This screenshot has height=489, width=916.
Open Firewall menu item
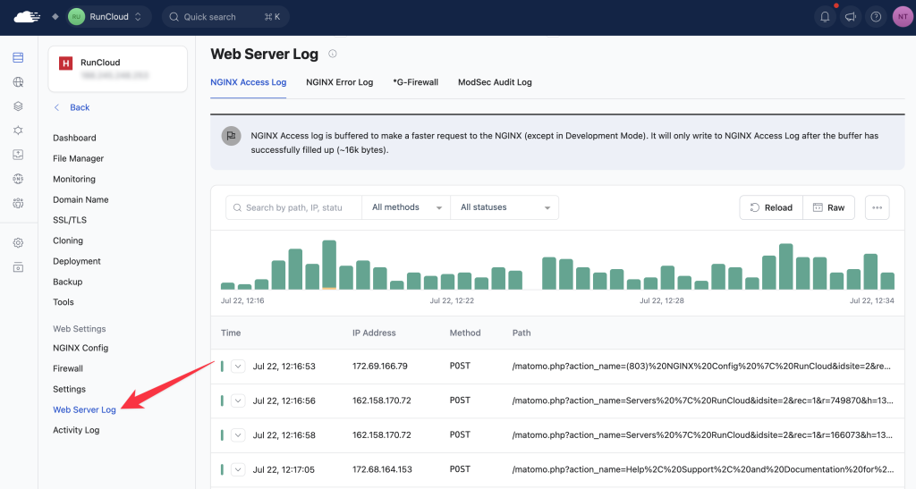point(68,368)
